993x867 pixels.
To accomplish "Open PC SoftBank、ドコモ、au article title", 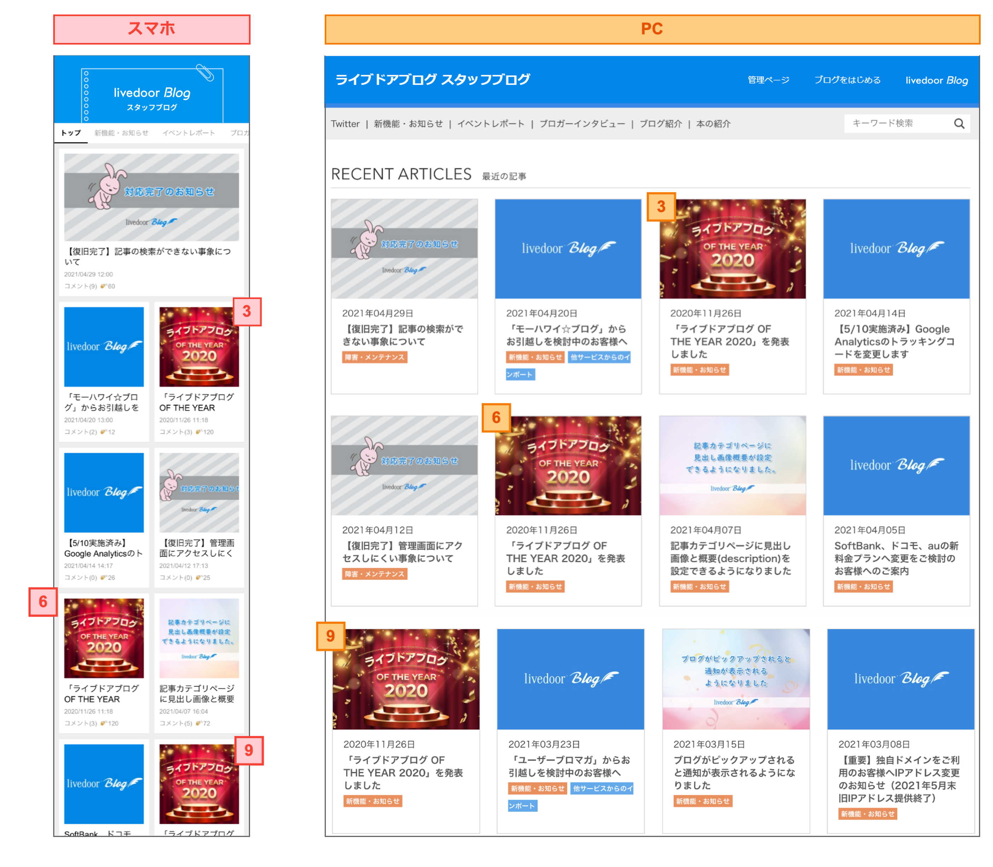I will (896, 558).
